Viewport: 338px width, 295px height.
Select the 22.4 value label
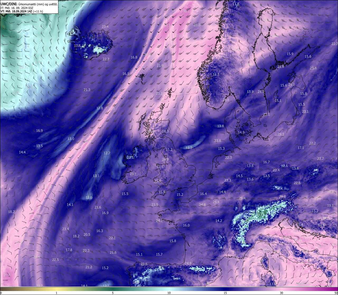276,170
